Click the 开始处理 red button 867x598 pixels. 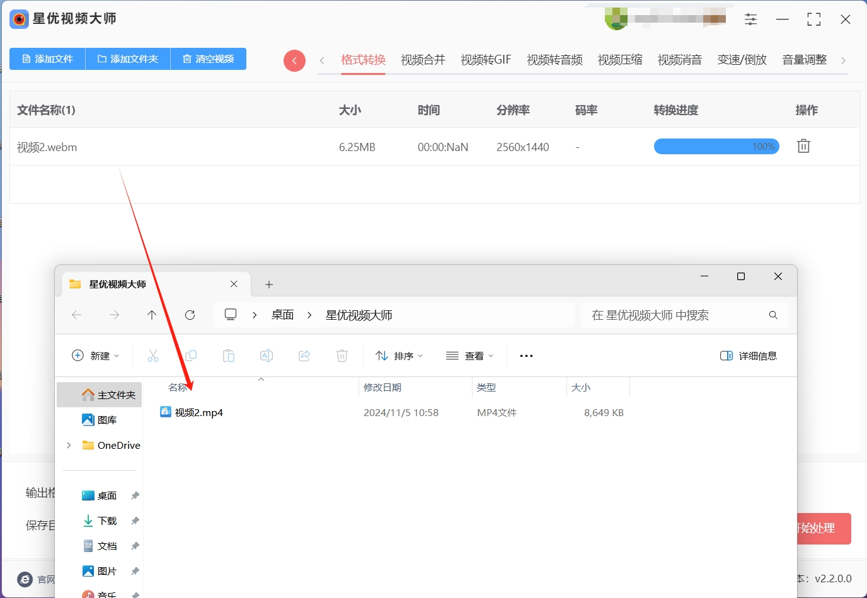(824, 529)
